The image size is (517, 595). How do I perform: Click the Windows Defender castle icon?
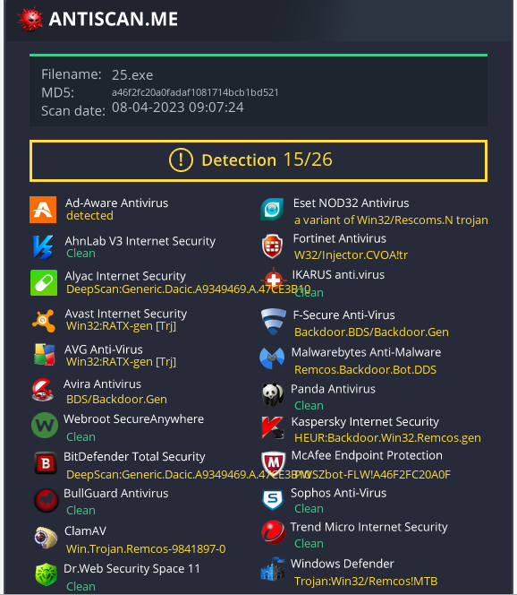coord(273,569)
